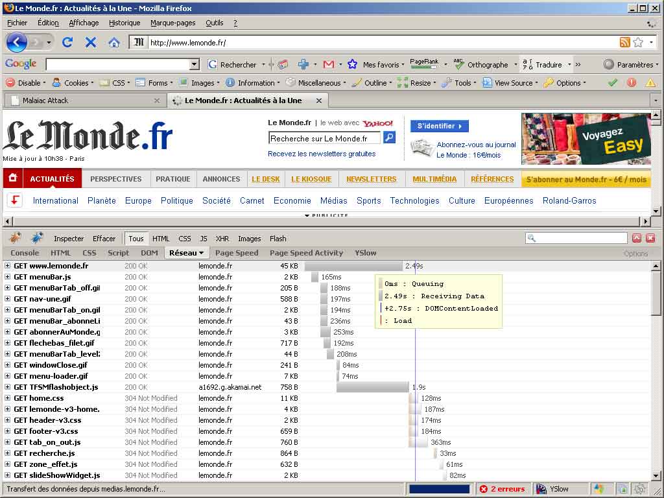Click the S'identifier button
Screen dimensions: 664x498
(x=439, y=126)
